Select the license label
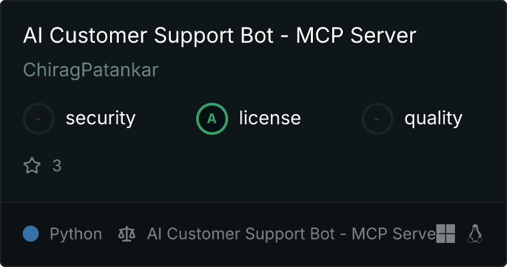The image size is (507, 267). (x=270, y=117)
